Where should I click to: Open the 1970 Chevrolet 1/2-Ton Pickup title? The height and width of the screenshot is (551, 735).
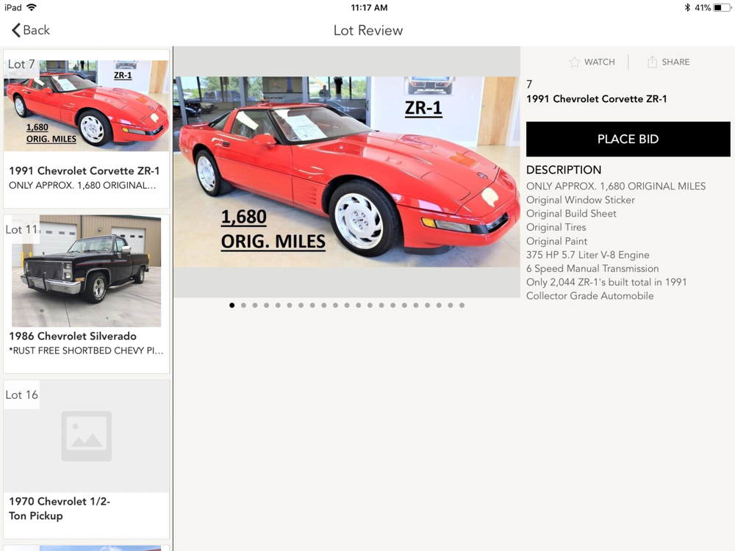tap(60, 508)
